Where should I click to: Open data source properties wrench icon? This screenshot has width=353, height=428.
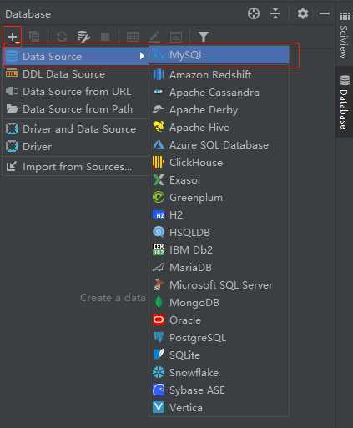tap(83, 37)
